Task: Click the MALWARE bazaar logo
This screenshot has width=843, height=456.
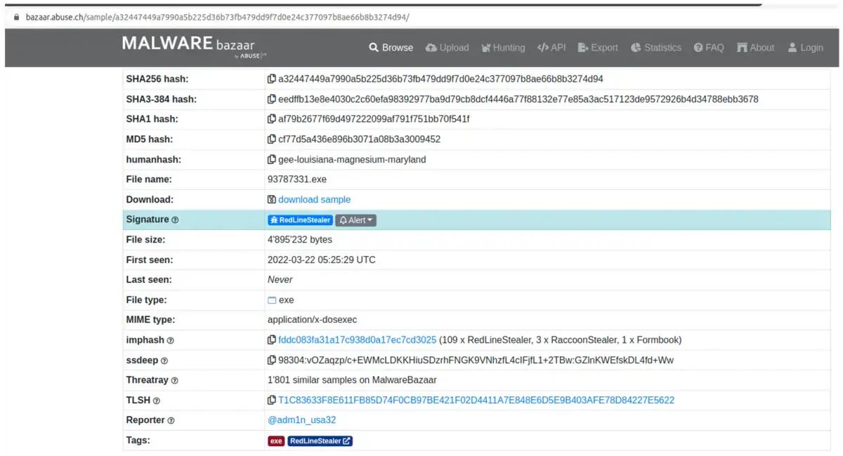Action: coord(194,46)
